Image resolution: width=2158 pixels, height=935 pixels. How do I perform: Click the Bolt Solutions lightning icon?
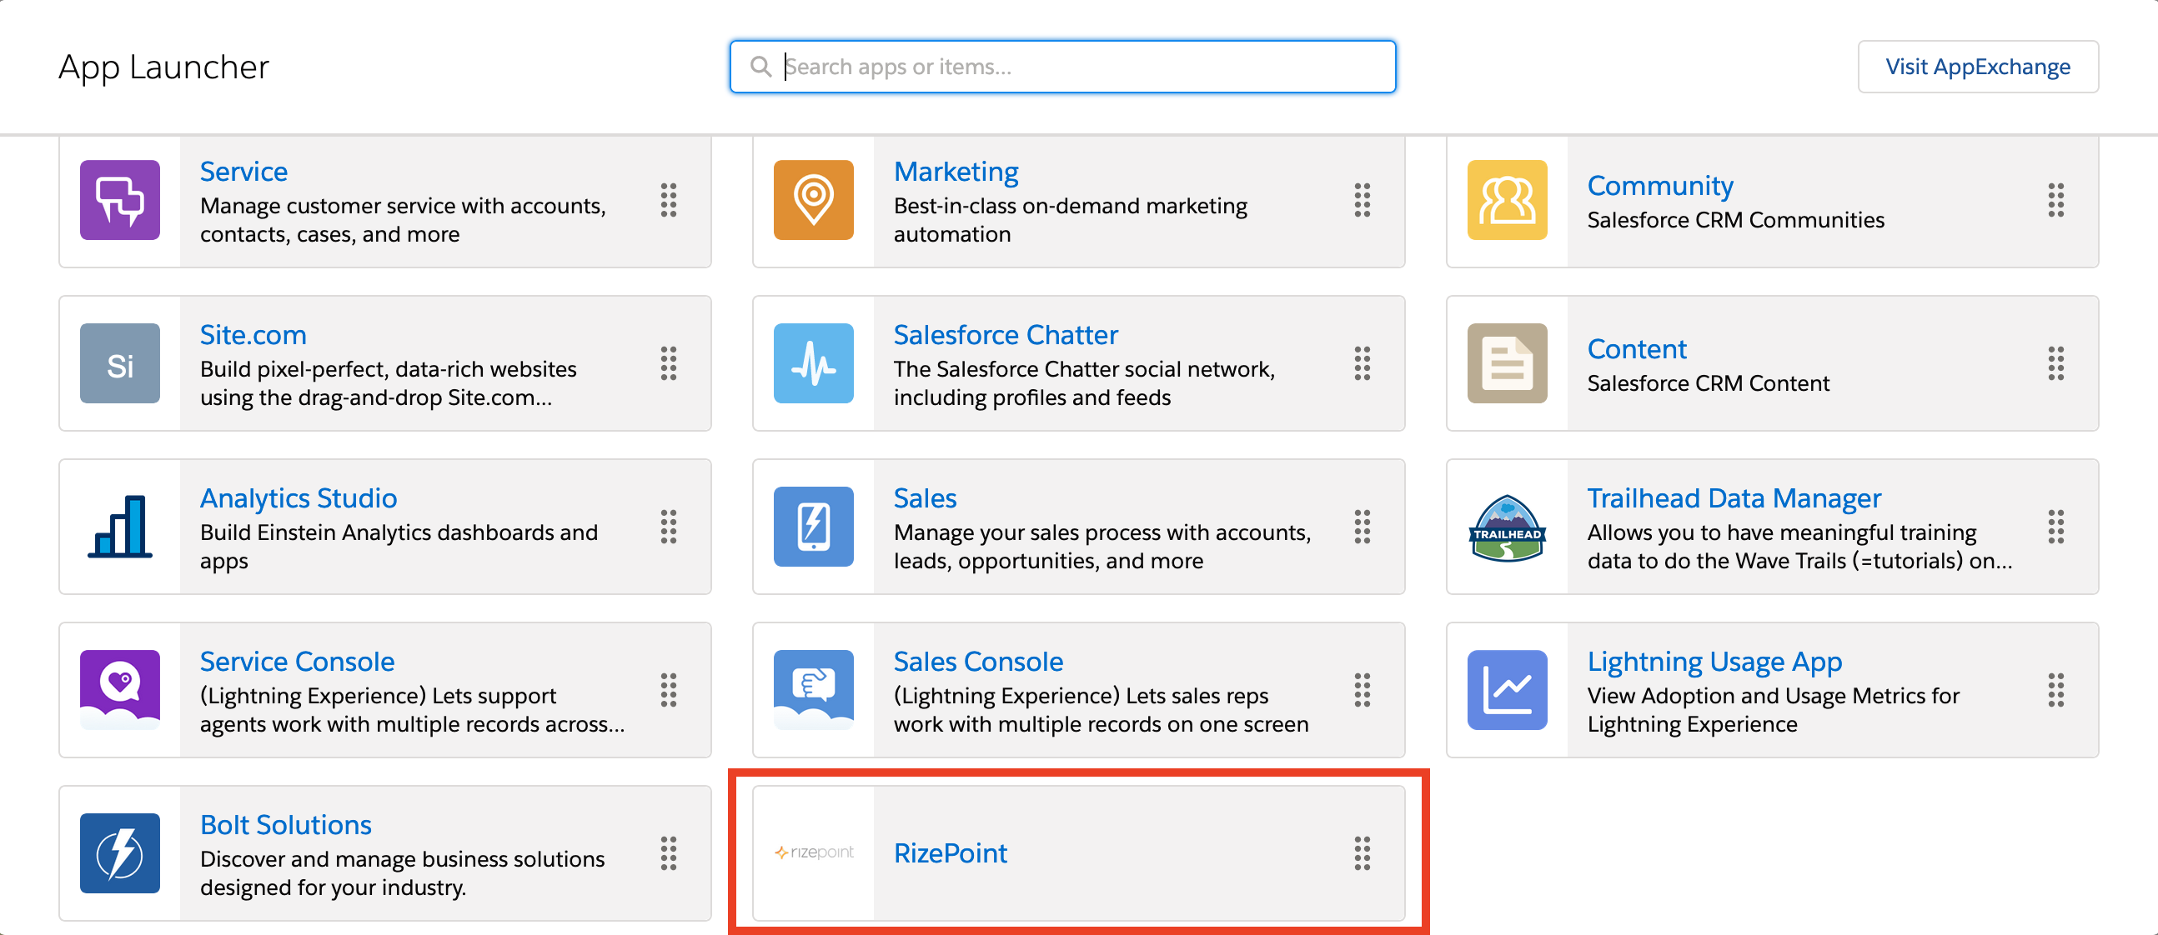pyautogui.click(x=120, y=853)
